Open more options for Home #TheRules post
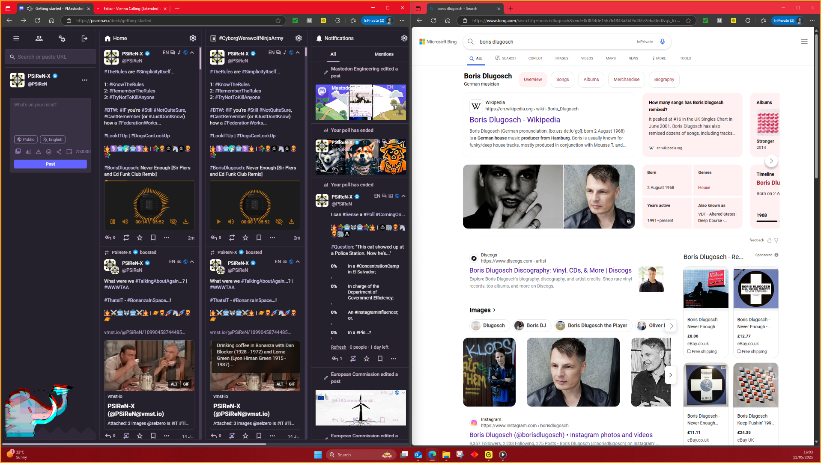This screenshot has width=821, height=463. [167, 237]
